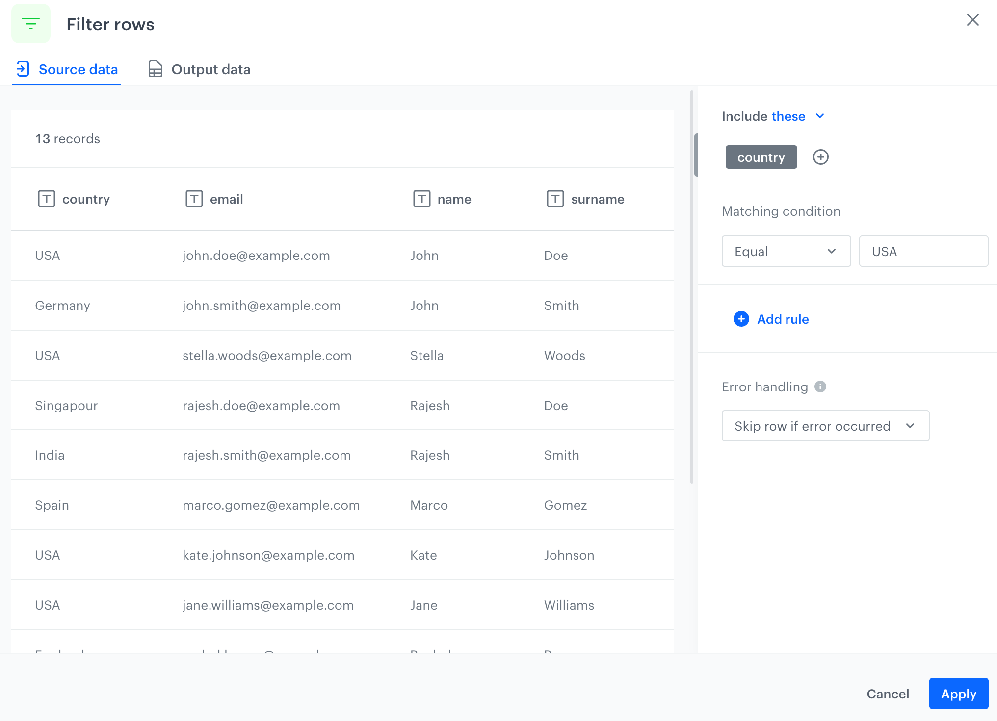
Task: Click the Woods surname cell
Action: click(x=565, y=356)
